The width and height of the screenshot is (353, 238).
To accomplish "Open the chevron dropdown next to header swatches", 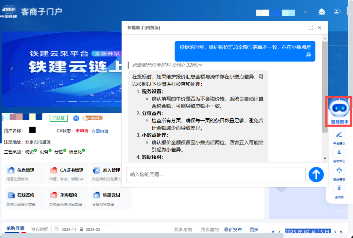I will [x=305, y=12].
